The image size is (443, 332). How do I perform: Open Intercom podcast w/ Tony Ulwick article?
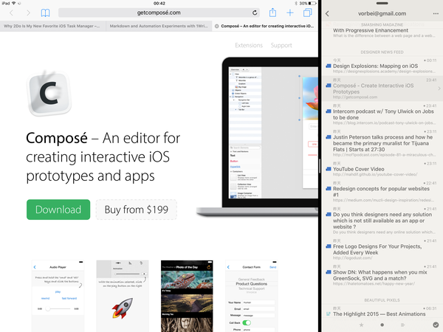382,114
